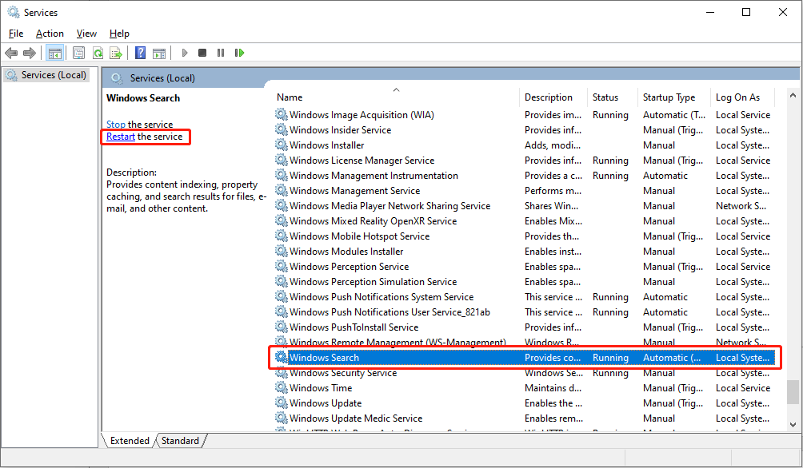
Task: Click the Refresh icon in the toolbar
Action: (x=98, y=53)
